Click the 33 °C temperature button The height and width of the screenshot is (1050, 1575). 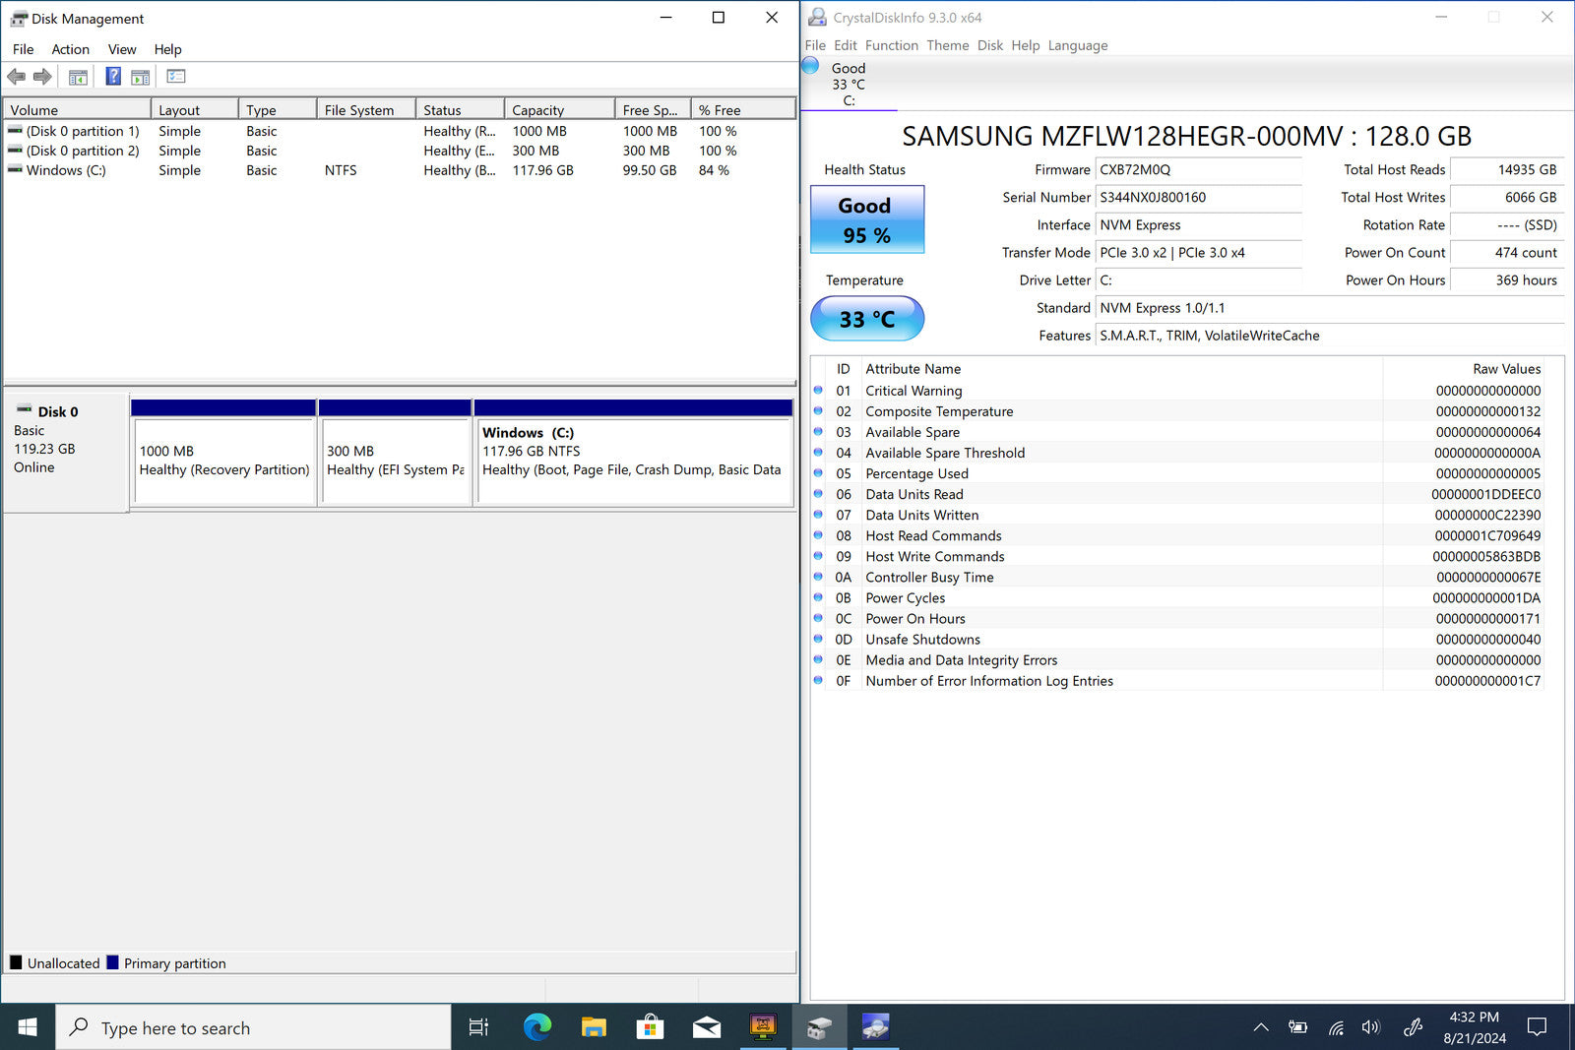tap(866, 319)
